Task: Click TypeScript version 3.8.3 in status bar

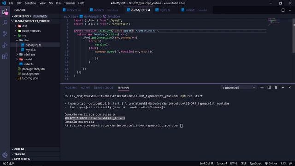Action: click(283, 163)
